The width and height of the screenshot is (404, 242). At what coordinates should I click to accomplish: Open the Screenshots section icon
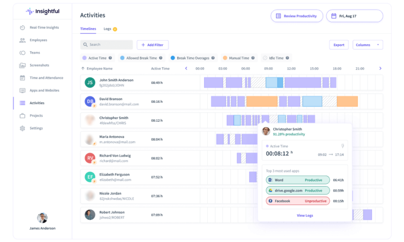pyautogui.click(x=22, y=65)
